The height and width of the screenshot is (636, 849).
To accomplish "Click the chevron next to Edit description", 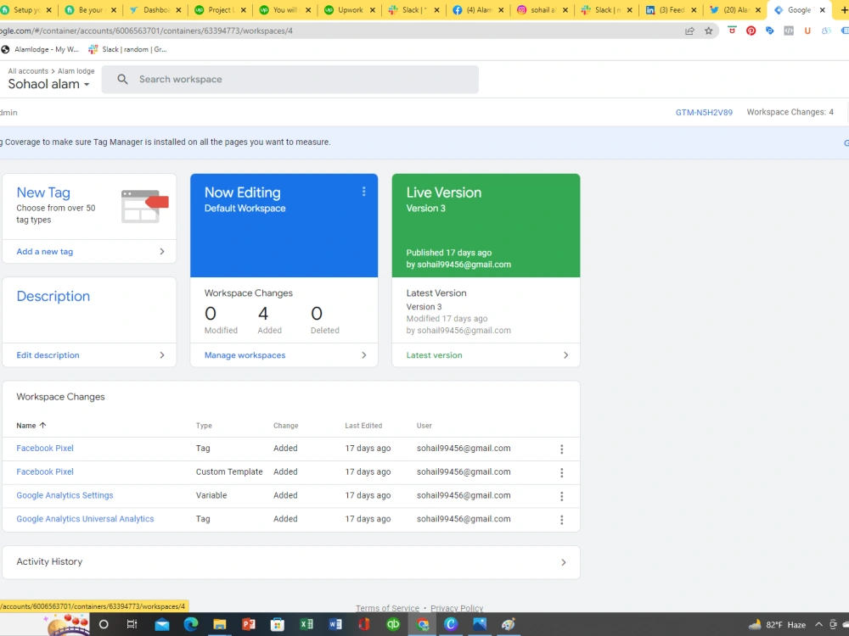I will (x=162, y=355).
